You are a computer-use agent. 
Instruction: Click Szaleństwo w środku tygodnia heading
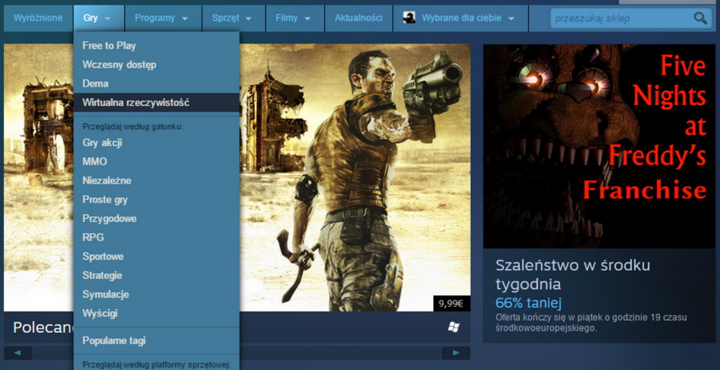(x=573, y=274)
